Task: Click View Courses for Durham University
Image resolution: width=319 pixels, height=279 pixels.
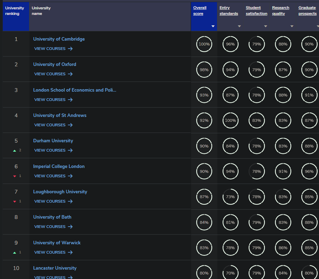Action: point(53,150)
